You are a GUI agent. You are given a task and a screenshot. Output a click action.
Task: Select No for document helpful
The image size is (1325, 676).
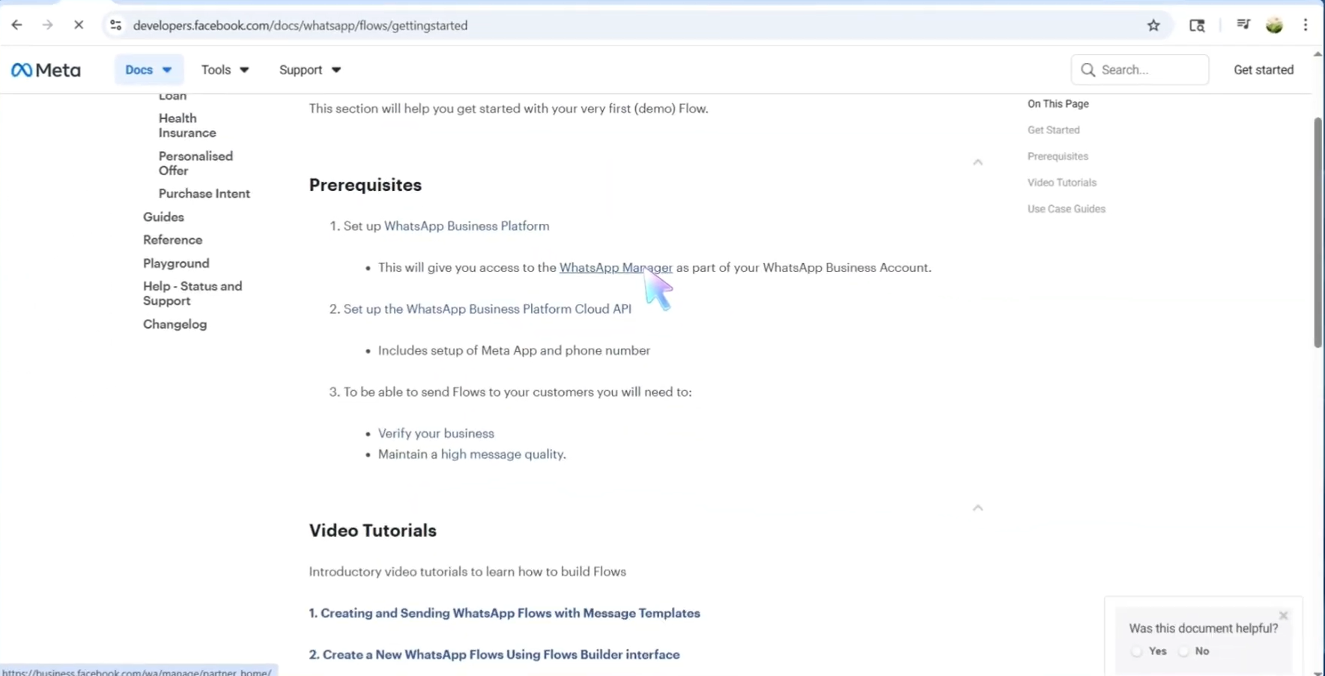click(x=1184, y=651)
